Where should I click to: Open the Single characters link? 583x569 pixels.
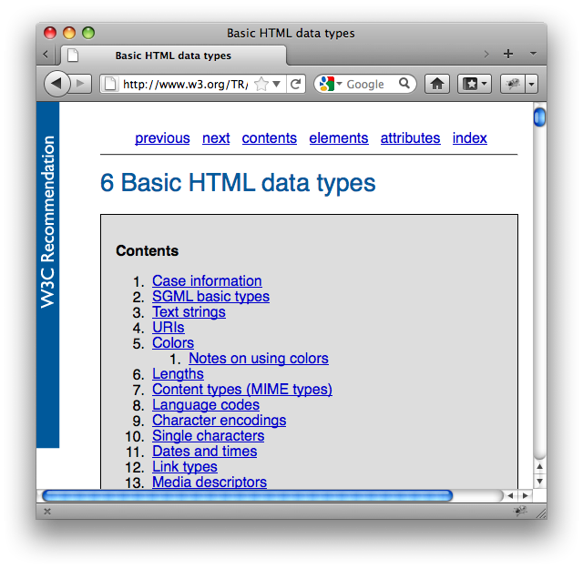209,436
